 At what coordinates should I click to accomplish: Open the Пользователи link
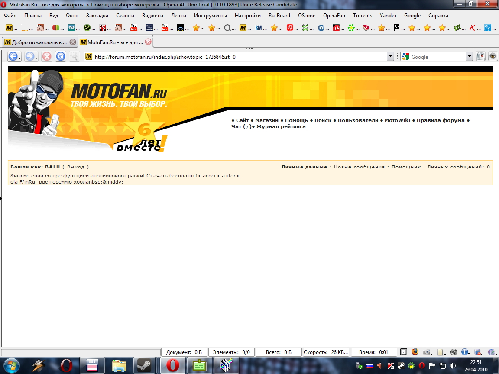pyautogui.click(x=358, y=120)
